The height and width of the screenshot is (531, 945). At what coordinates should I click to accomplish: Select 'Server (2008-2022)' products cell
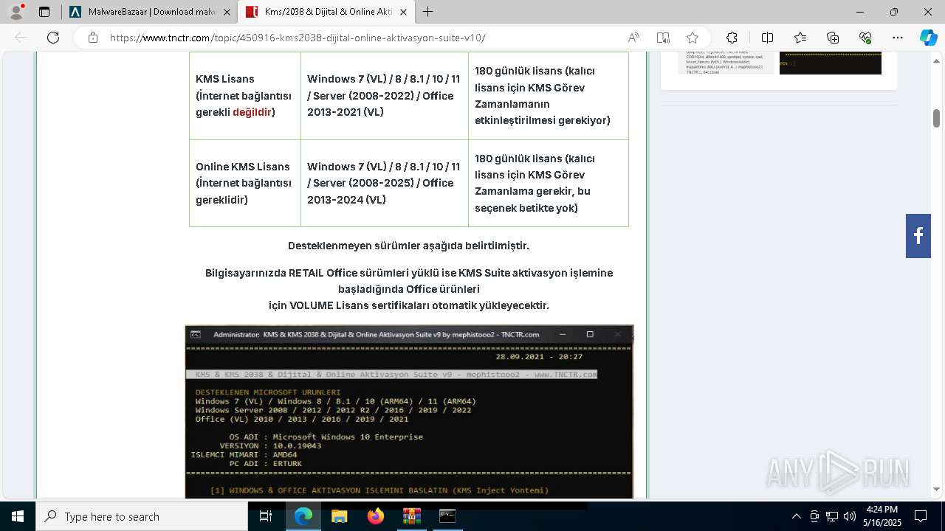tap(385, 96)
